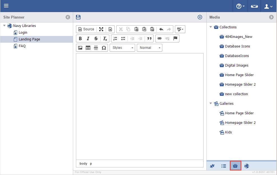
Task: Collapse the Collections tree node
Action: point(211,27)
